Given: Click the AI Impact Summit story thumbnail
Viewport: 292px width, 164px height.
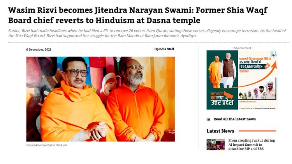Looking at the screenshot, I should [x=215, y=145].
